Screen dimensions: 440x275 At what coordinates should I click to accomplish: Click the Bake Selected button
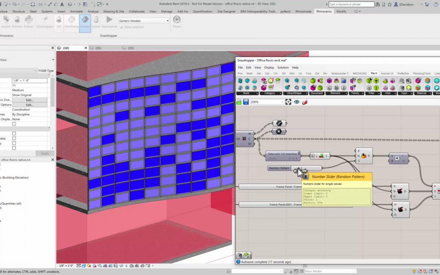tap(132, 27)
